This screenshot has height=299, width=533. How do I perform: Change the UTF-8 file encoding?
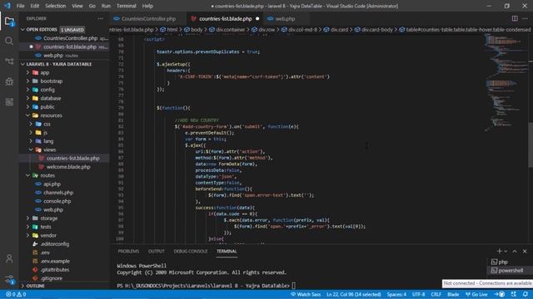(418, 294)
